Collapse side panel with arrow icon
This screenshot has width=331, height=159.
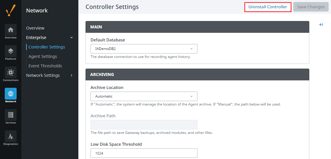[x=321, y=25]
